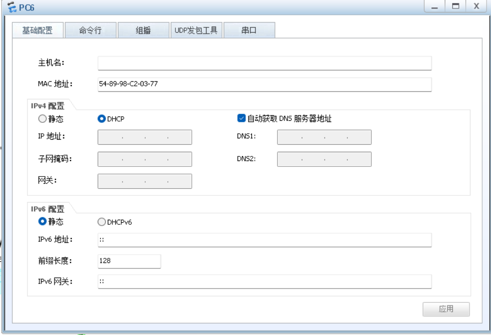Image resolution: width=491 pixels, height=335 pixels.
Task: Click the PC6 window title icon
Action: (x=12, y=7)
